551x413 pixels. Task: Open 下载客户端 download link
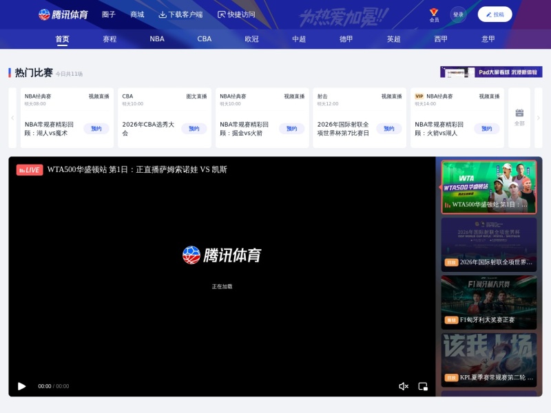click(x=180, y=14)
